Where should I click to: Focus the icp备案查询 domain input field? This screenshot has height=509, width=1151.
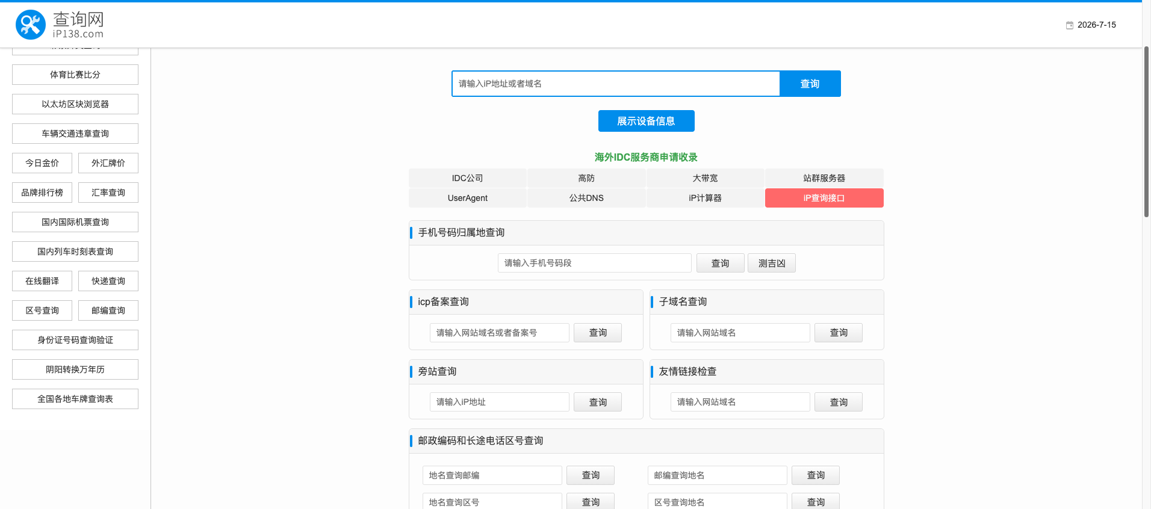[x=500, y=333]
